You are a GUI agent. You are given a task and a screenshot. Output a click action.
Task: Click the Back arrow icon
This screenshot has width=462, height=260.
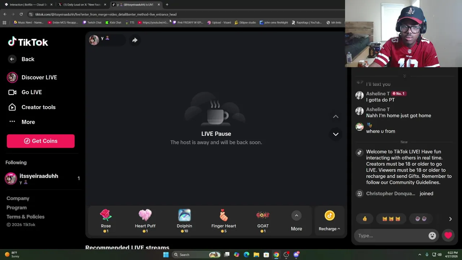tap(12, 59)
